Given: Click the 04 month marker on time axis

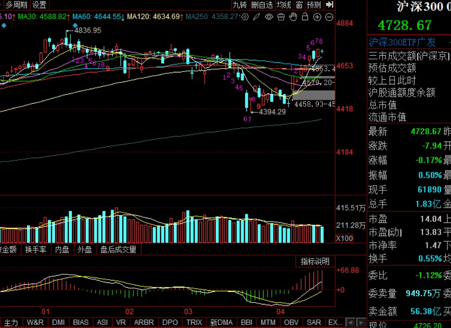Looking at the screenshot, I should [280, 311].
